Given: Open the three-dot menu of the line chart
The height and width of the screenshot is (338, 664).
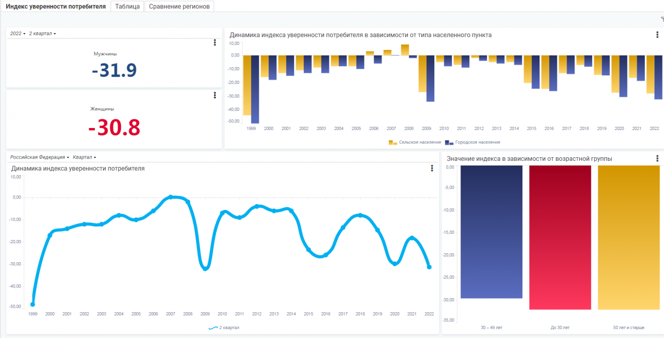Looking at the screenshot, I should coord(432,168).
